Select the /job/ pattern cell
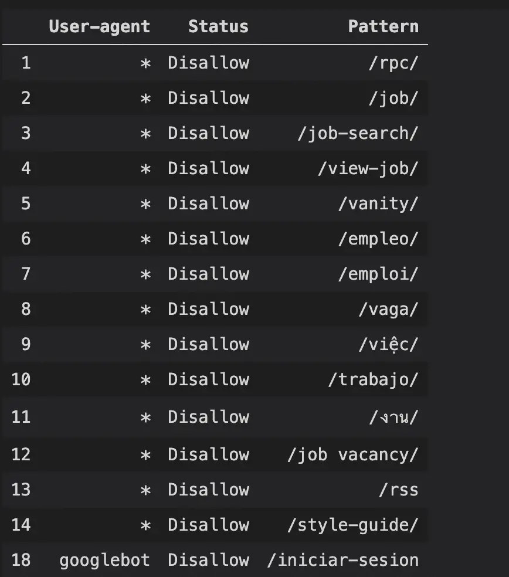The image size is (509, 577). 393,99
